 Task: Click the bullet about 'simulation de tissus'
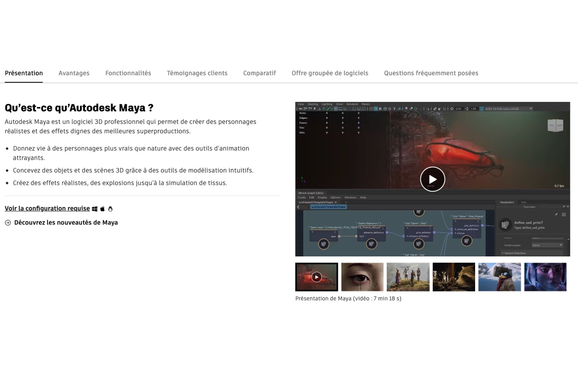pos(120,183)
